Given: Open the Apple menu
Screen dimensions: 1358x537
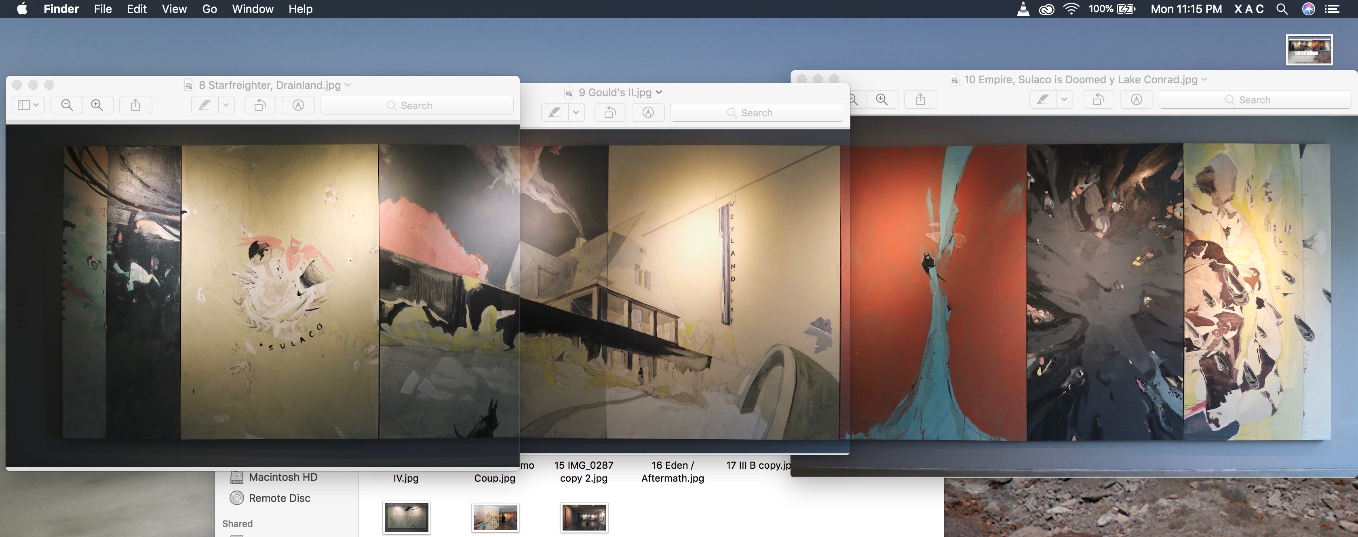Looking at the screenshot, I should pyautogui.click(x=21, y=9).
